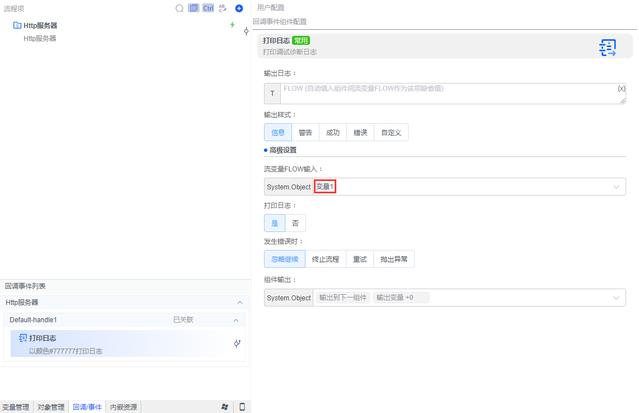Click the AB→C rename/convert icon
This screenshot has height=413, width=639.
click(223, 8)
